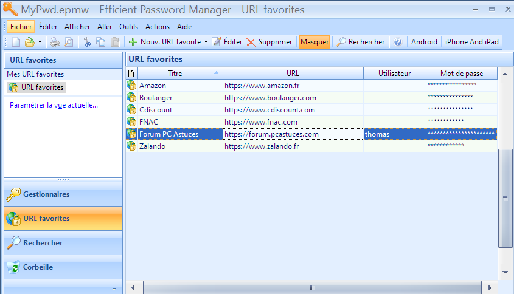
Task: Expand the navigation pane options chevron
Action: pos(113,288)
